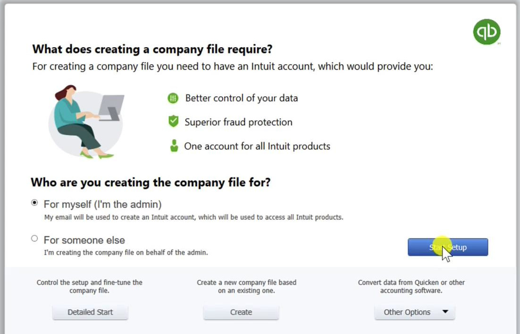Click the QuickBooks logo icon
The image size is (520, 334).
(x=486, y=32)
